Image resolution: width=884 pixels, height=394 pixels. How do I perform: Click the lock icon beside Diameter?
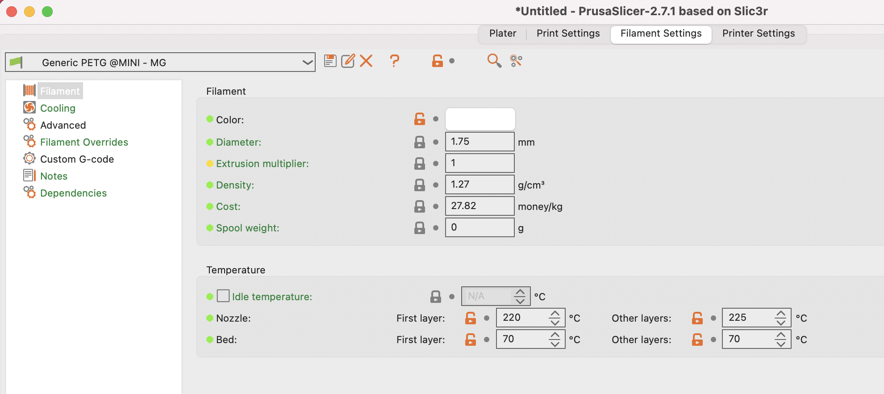(420, 142)
